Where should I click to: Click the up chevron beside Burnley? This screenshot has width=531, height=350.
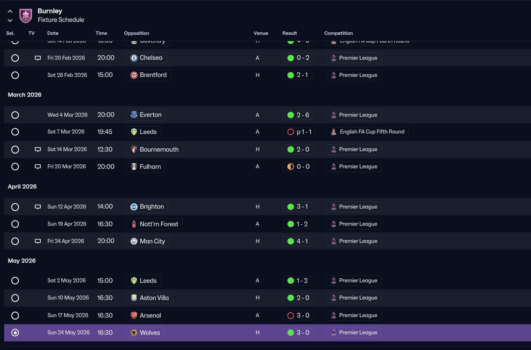pos(10,11)
